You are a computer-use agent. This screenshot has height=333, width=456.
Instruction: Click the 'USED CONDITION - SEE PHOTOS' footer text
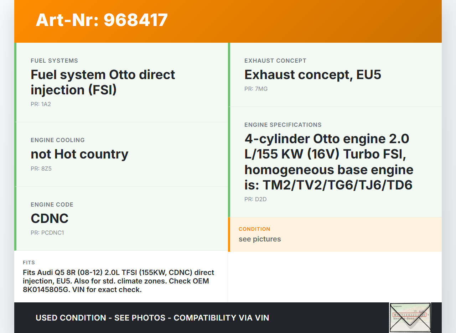point(152,318)
